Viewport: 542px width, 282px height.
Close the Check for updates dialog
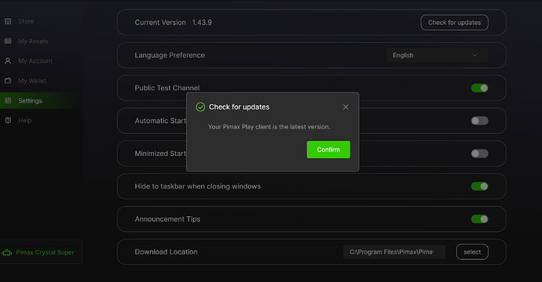pos(346,107)
